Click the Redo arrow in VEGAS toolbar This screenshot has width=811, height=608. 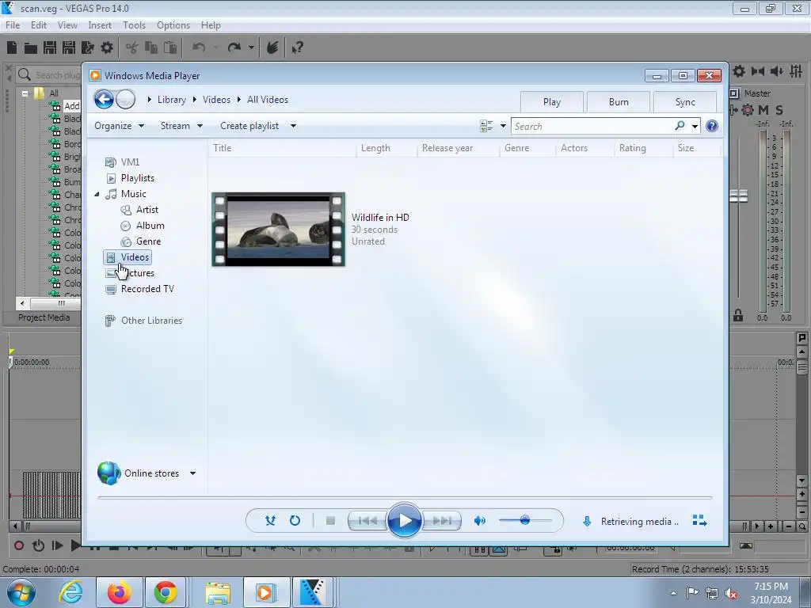point(234,47)
